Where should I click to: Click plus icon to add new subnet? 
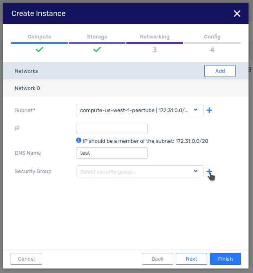(x=209, y=110)
